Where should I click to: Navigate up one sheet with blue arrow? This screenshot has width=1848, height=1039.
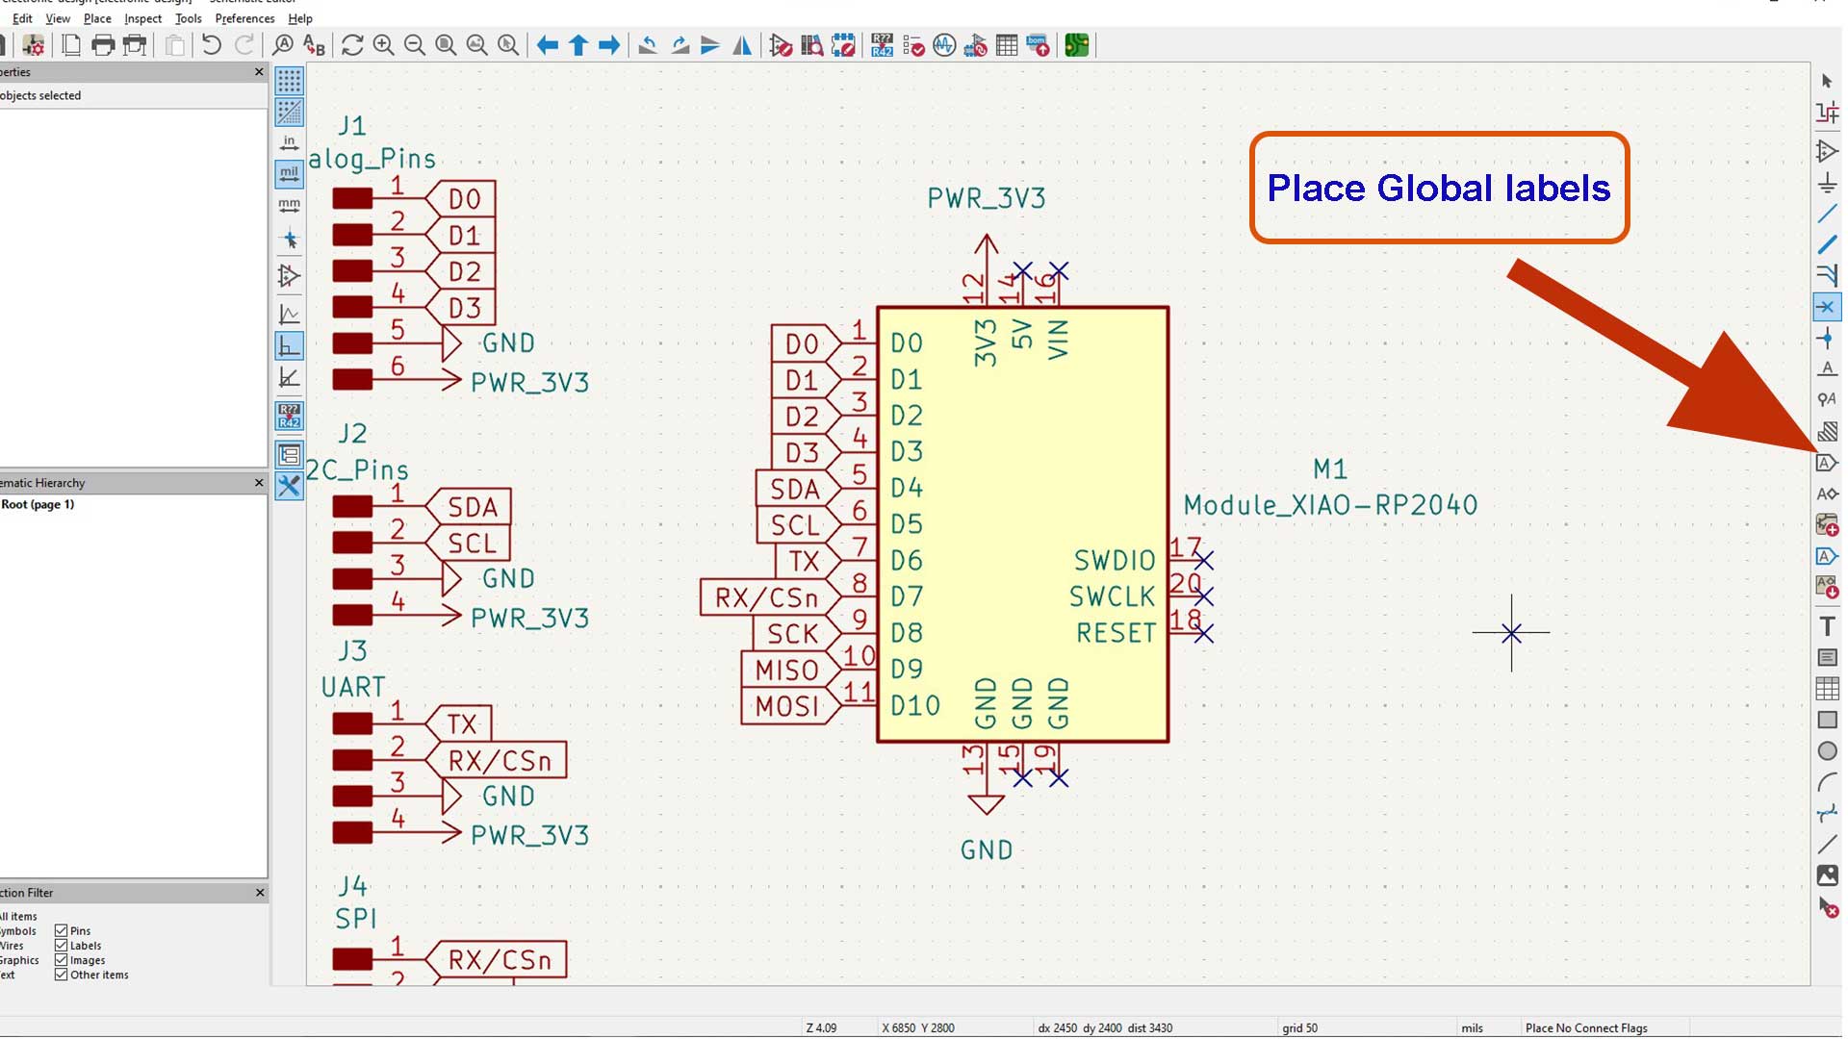tap(578, 45)
